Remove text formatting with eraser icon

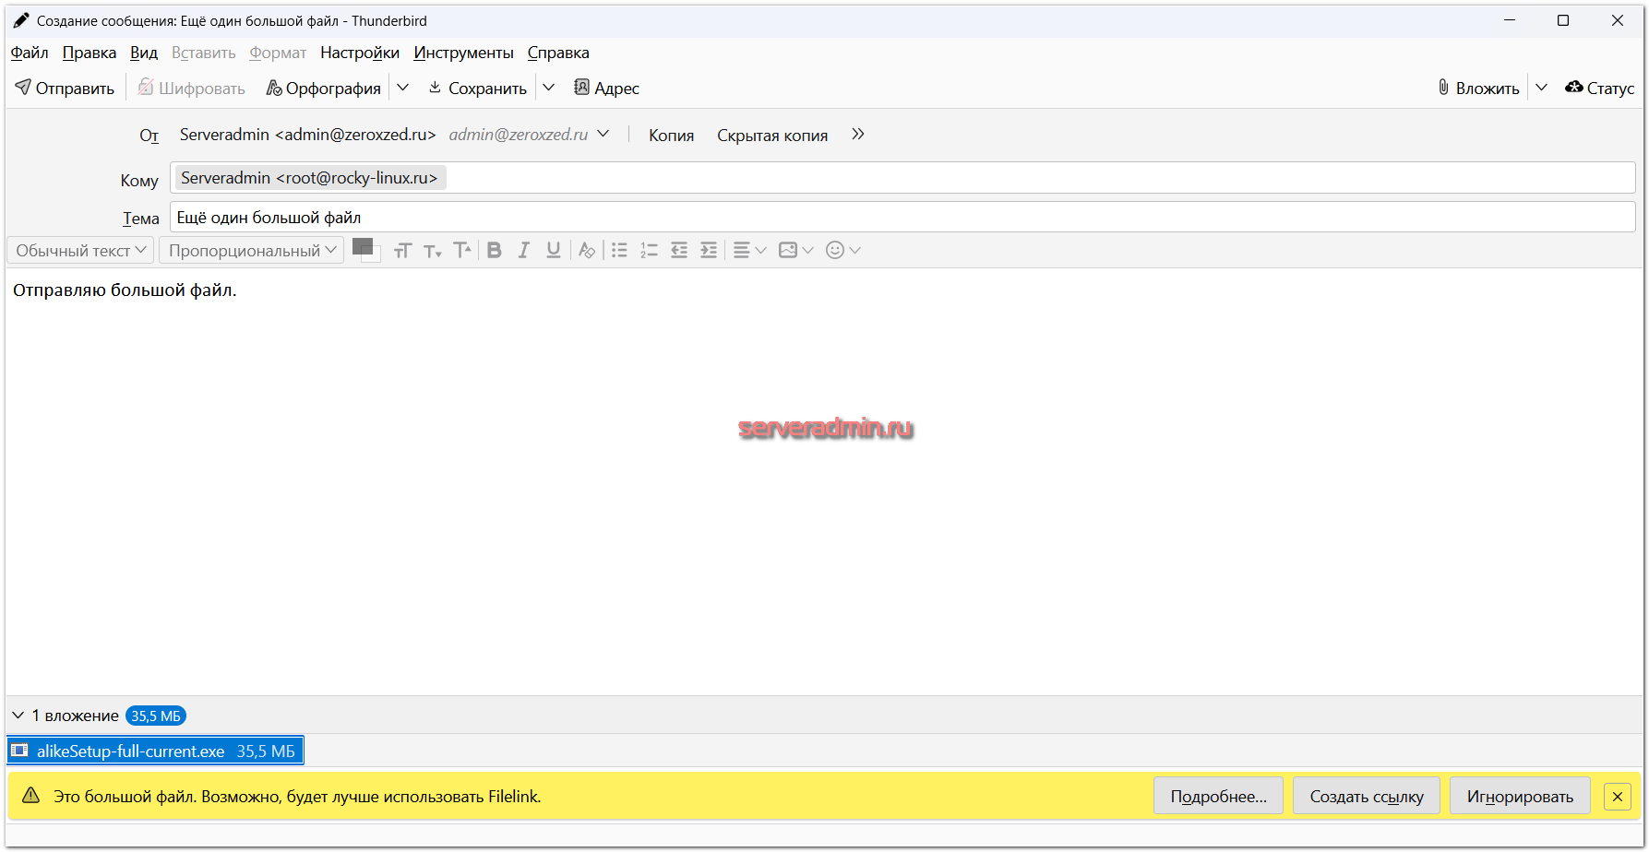pyautogui.click(x=587, y=251)
